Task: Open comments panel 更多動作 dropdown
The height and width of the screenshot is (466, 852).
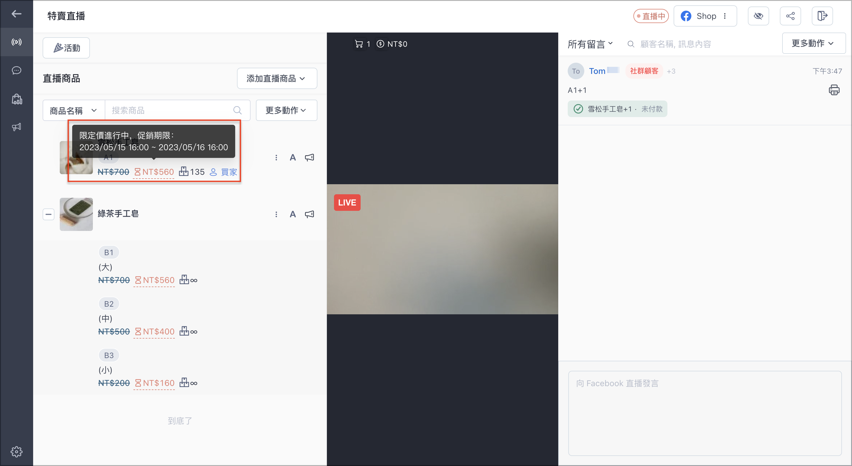Action: click(x=813, y=43)
